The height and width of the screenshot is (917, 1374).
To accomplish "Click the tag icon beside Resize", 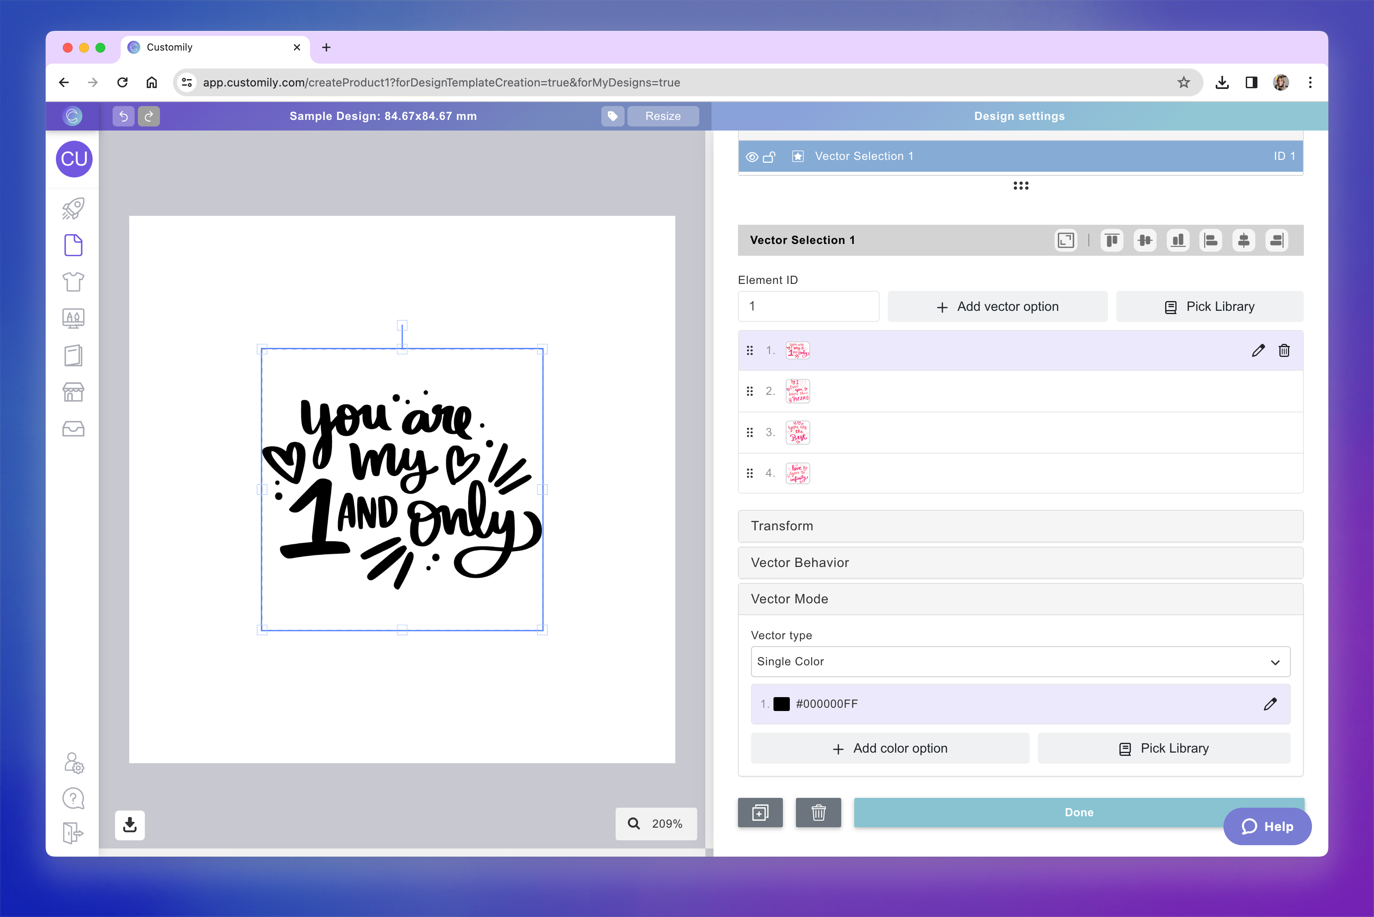I will tap(612, 116).
